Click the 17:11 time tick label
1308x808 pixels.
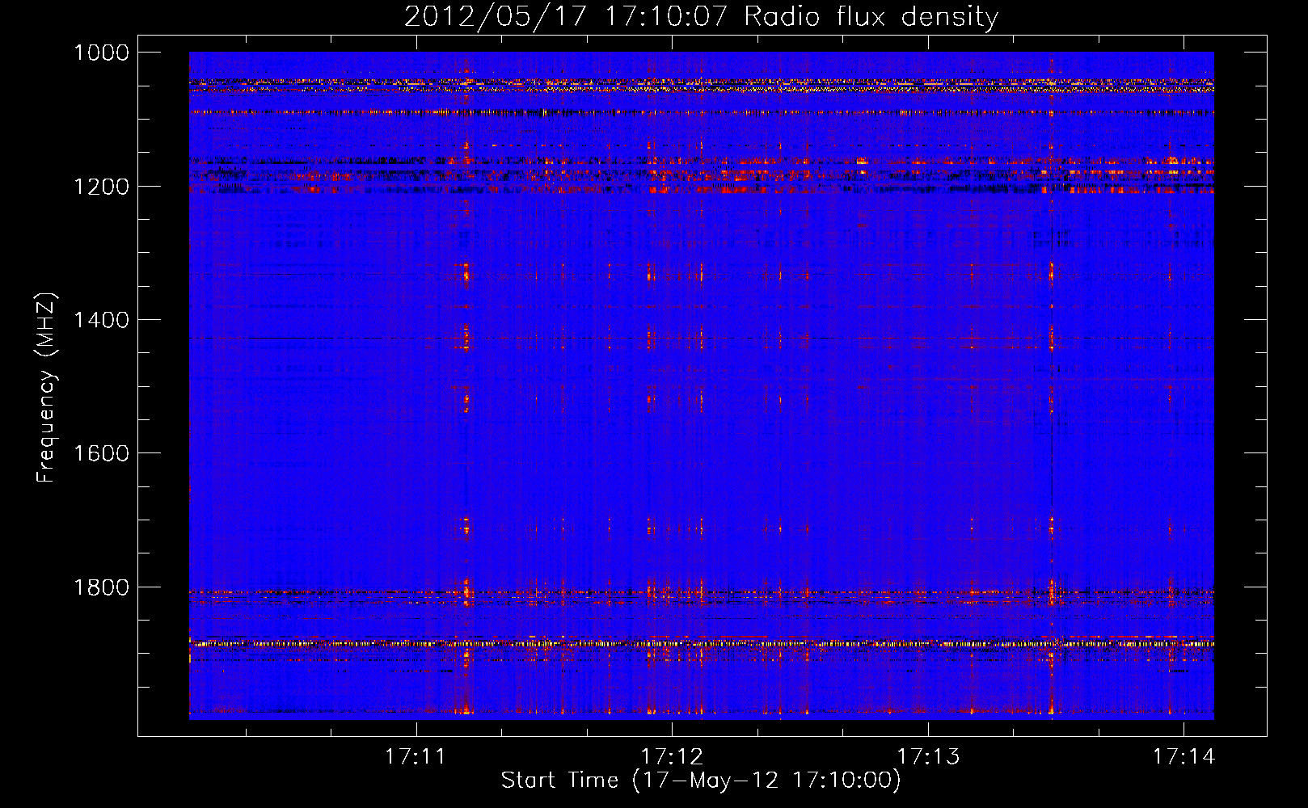(x=416, y=757)
